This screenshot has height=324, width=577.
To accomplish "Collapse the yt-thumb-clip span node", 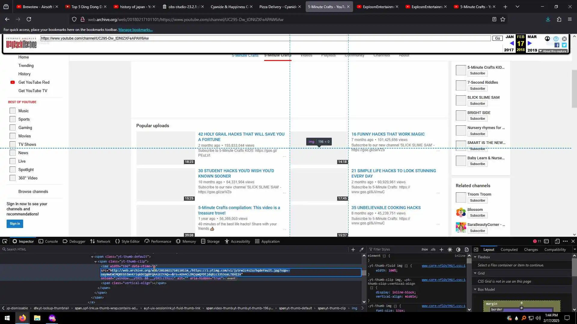I will pos(96,262).
